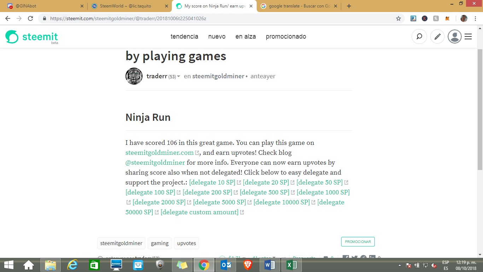Open the Chrome three-dot menu
The width and height of the screenshot is (483, 272).
click(x=475, y=18)
